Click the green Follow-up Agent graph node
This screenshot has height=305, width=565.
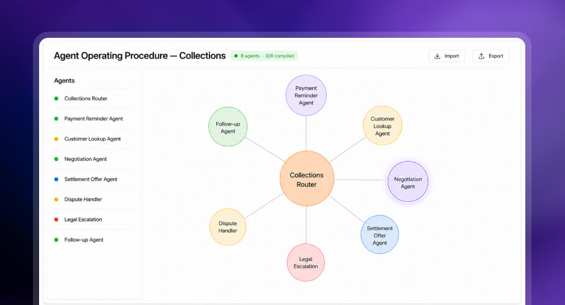[x=228, y=127]
